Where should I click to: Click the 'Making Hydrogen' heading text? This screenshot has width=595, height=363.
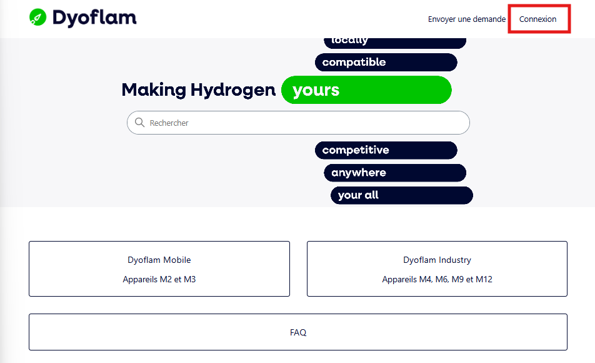click(199, 90)
